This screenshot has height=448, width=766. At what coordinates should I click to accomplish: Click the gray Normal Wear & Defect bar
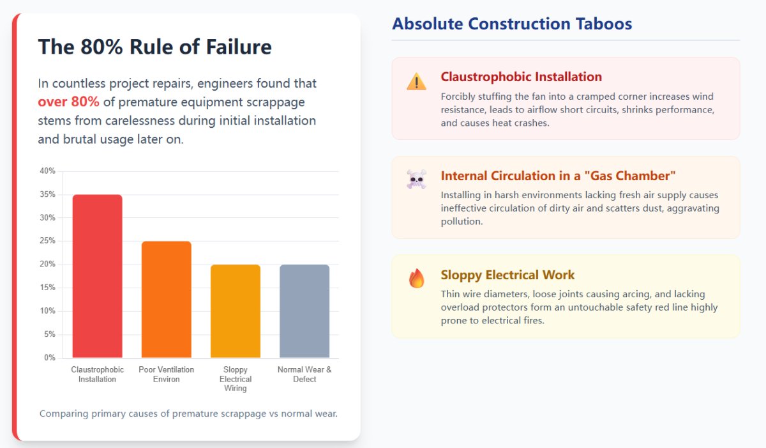pyautogui.click(x=304, y=311)
